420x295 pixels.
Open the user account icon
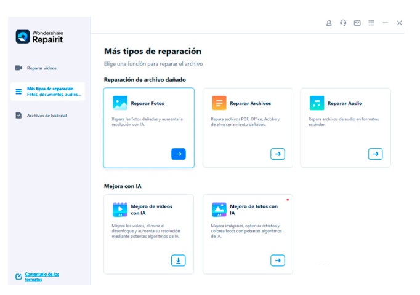pyautogui.click(x=329, y=23)
